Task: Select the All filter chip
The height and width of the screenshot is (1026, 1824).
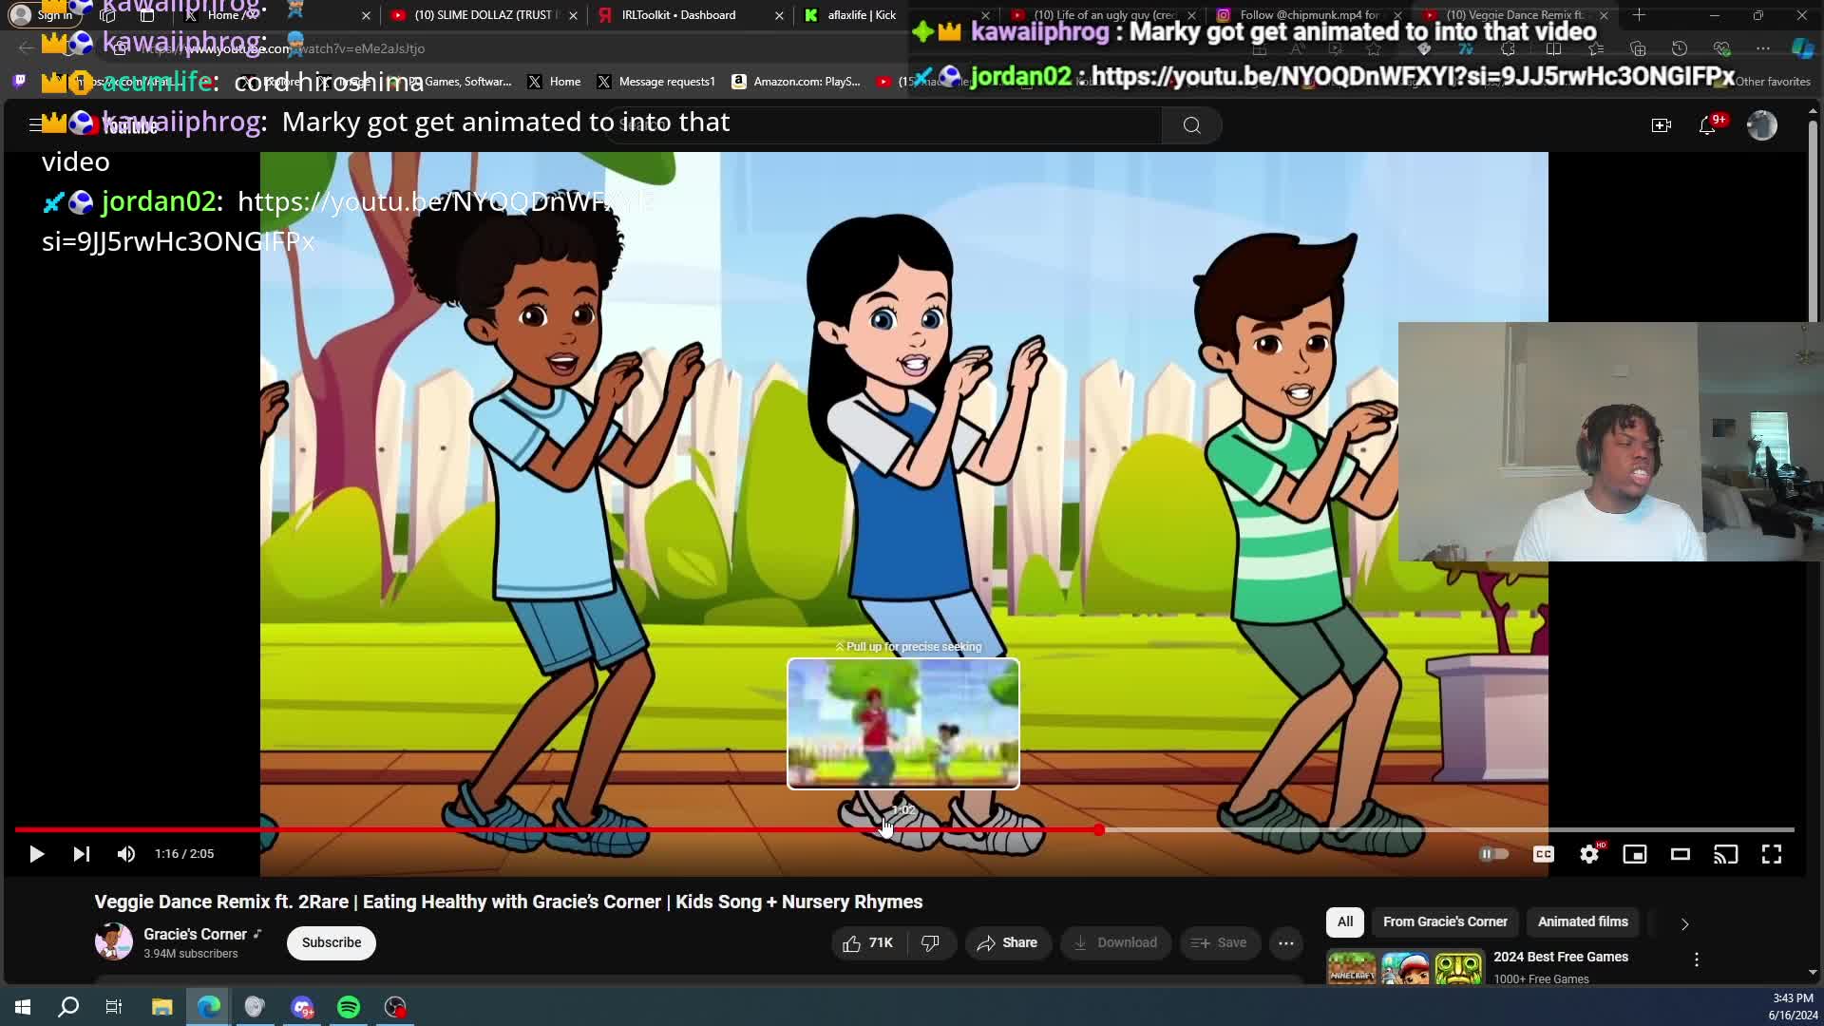Action: click(x=1345, y=921)
